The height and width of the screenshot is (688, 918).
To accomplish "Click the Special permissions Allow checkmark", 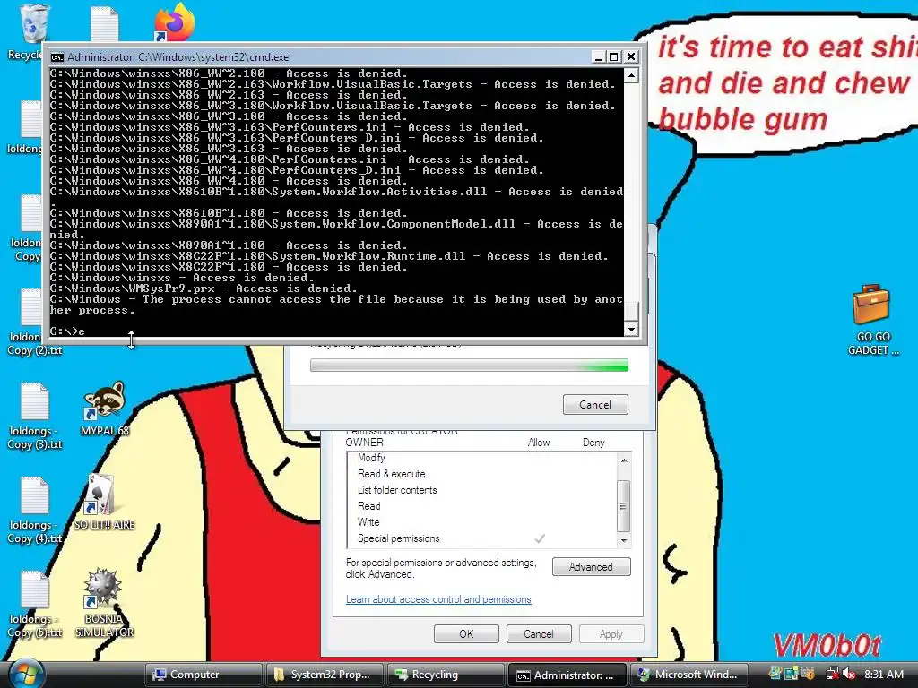I will [540, 538].
